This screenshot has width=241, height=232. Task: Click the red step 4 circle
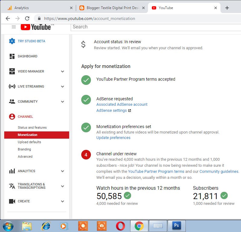(x=86, y=155)
